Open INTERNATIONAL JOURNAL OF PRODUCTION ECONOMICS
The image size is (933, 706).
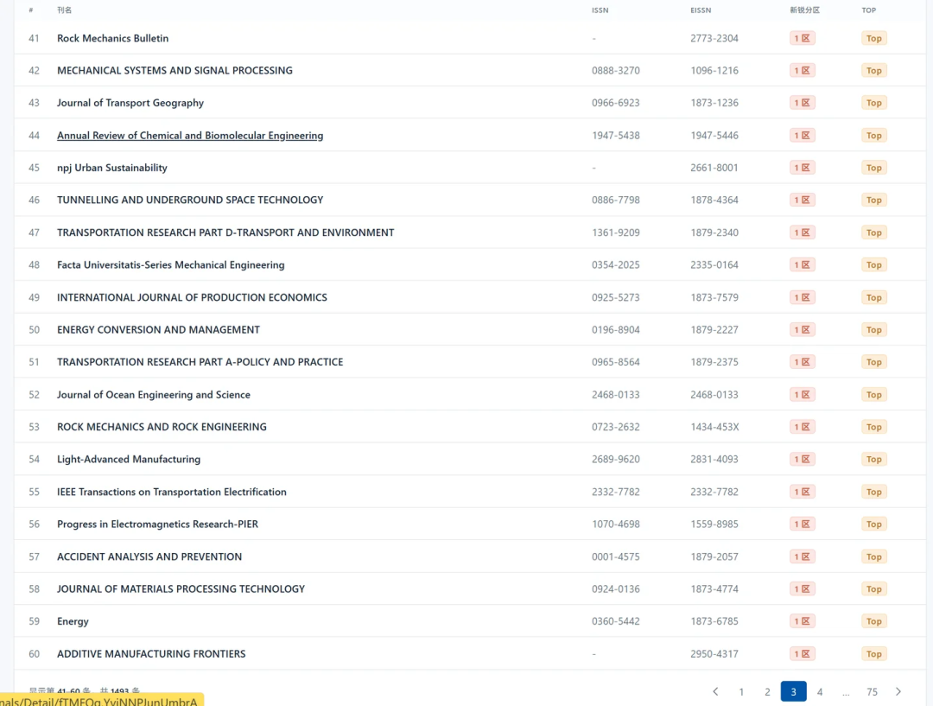click(192, 297)
